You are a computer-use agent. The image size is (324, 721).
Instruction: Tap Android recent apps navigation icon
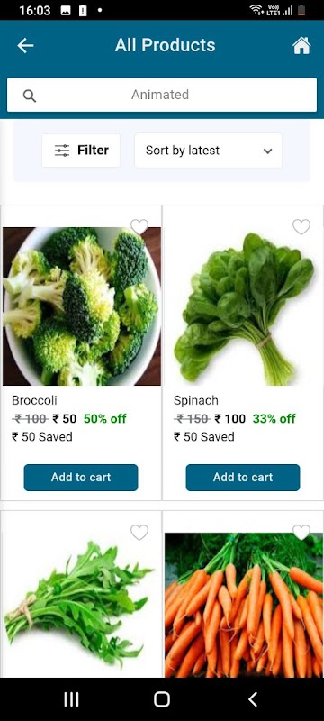71,699
